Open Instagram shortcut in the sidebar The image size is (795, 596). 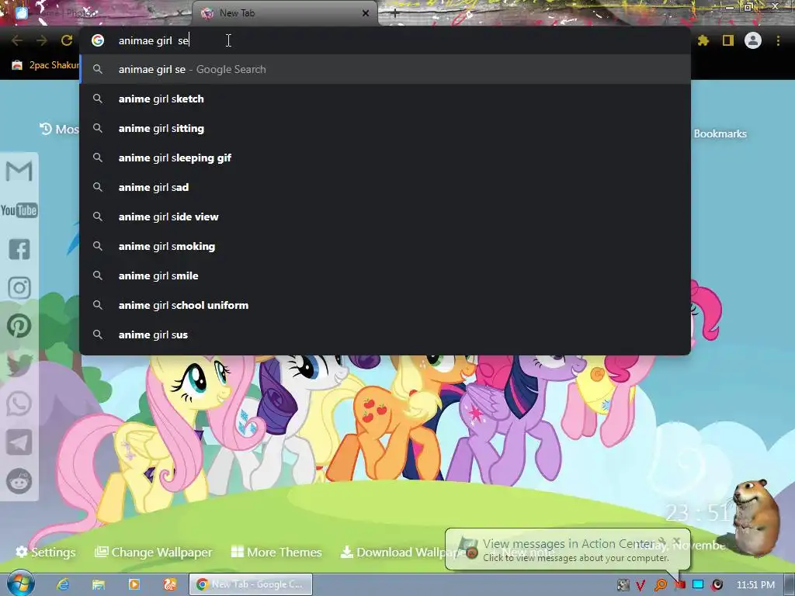pos(19,288)
